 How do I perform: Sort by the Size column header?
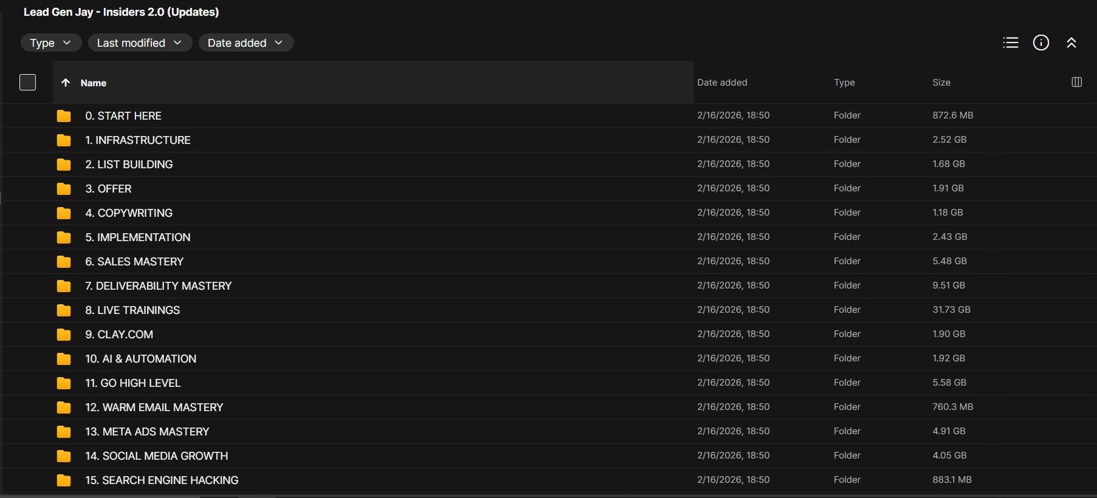941,83
